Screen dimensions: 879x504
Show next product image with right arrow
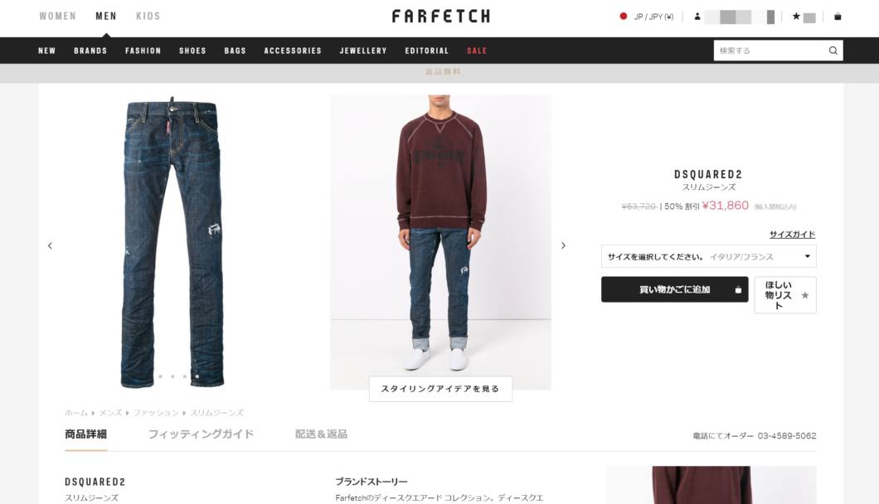pyautogui.click(x=563, y=245)
